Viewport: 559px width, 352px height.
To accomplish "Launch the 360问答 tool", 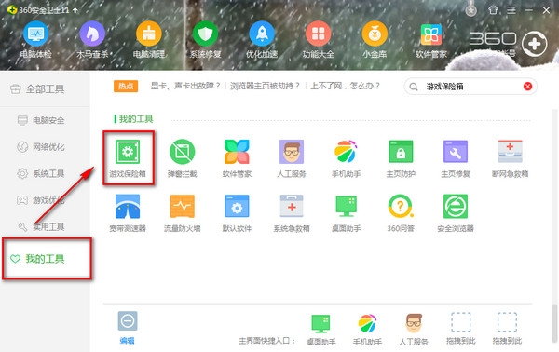I will pos(401,213).
